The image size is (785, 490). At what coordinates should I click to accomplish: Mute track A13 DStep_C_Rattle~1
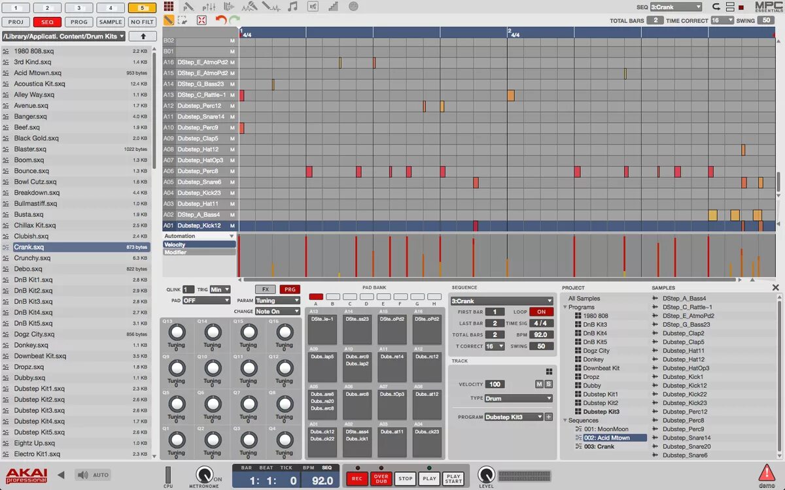point(232,95)
